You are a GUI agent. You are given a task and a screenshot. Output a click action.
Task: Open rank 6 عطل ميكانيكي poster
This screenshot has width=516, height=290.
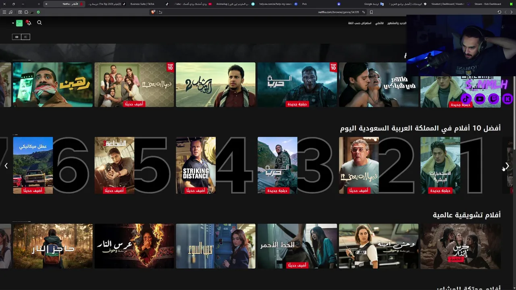[33, 165]
